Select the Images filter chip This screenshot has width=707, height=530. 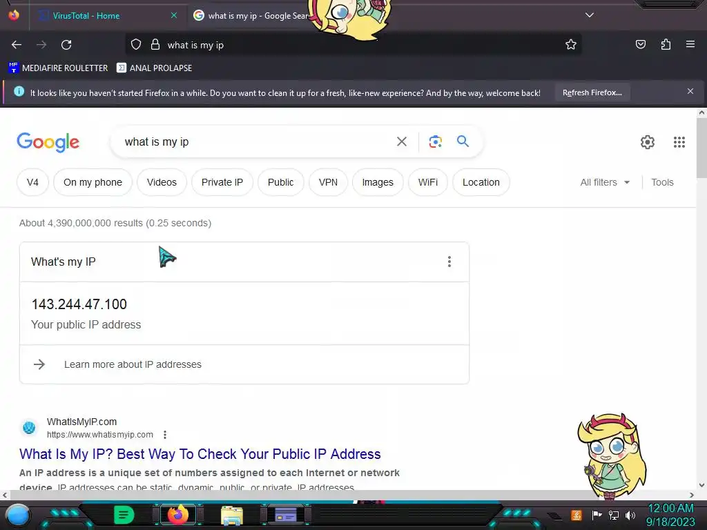378,182
